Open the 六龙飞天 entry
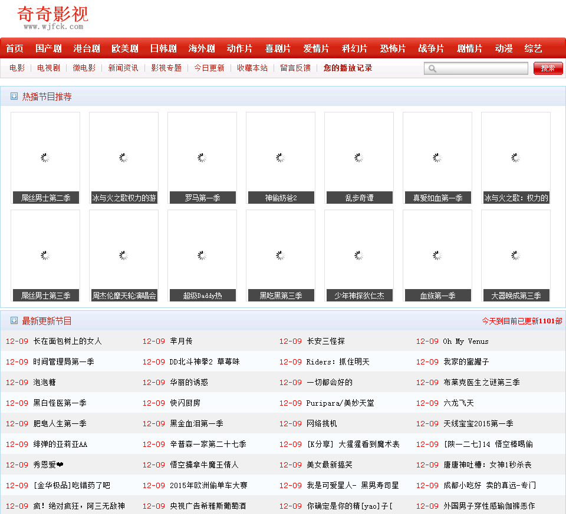 tap(459, 403)
